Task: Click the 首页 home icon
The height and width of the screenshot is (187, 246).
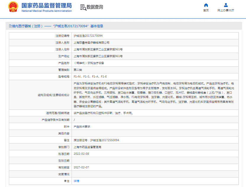Action: pos(206,5)
